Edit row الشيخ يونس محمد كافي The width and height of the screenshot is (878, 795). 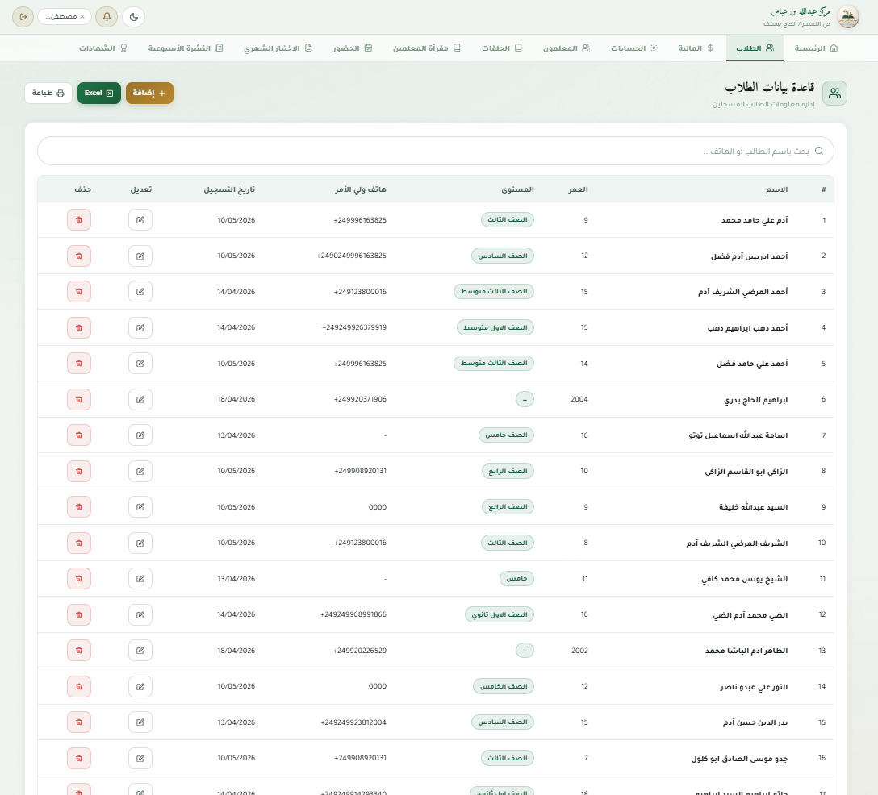tap(140, 578)
